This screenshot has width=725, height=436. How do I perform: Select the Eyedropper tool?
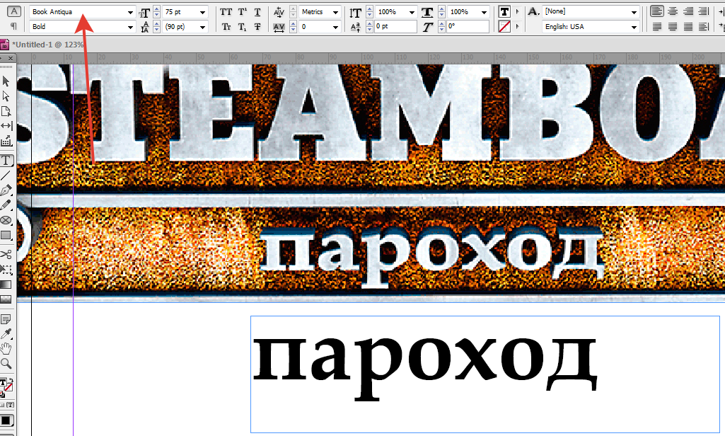coord(6,333)
